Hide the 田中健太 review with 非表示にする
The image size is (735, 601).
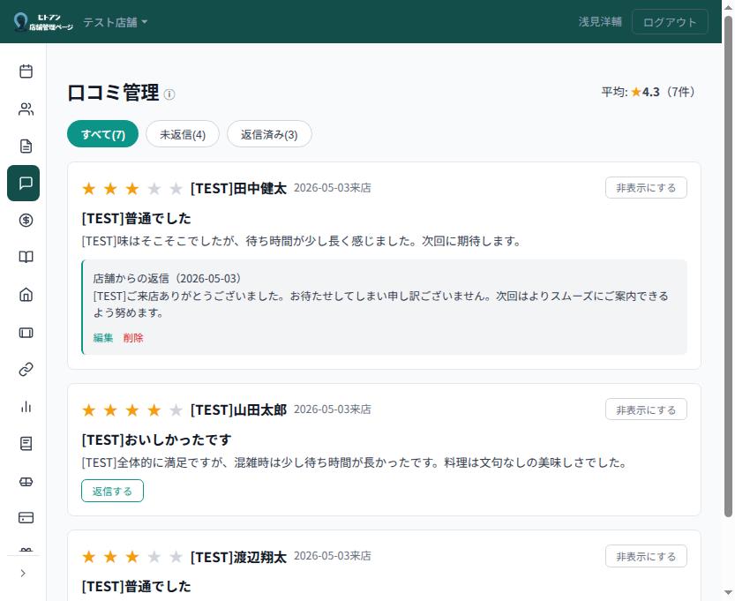646,187
